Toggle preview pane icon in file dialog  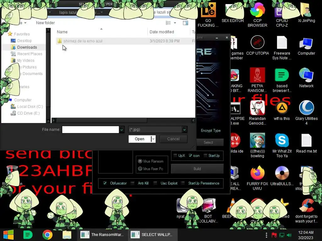(x=186, y=23)
